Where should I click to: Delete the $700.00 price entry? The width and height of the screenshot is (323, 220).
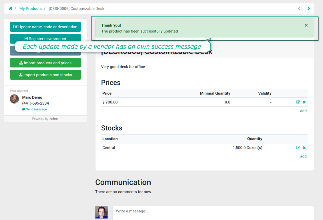tap(304, 102)
